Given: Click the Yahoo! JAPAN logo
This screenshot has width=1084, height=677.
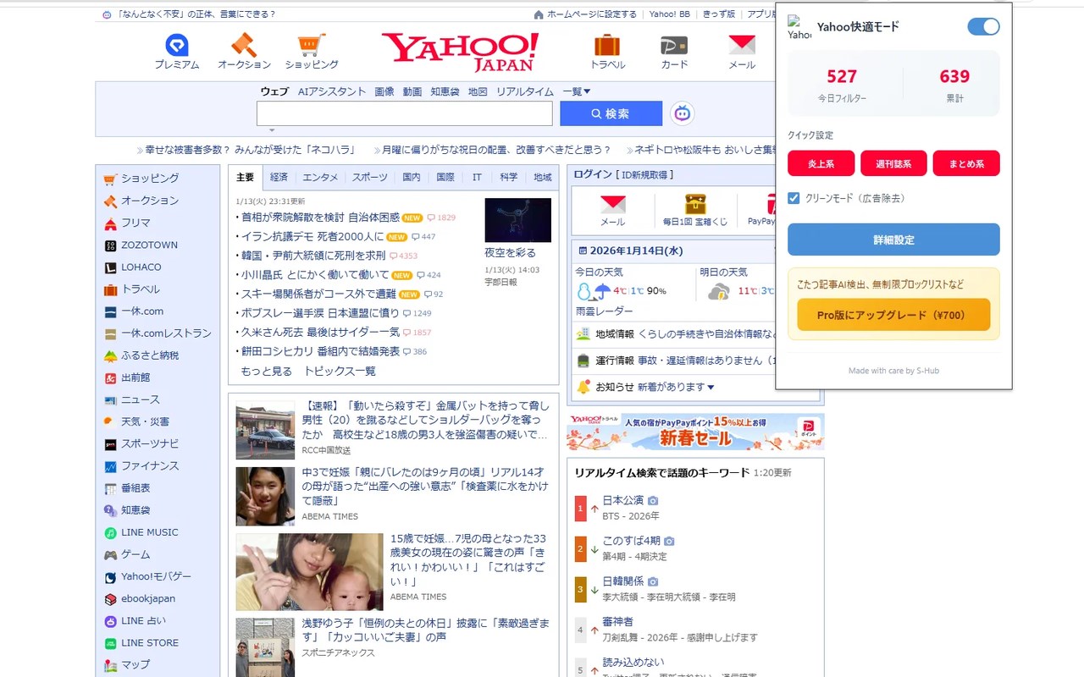Looking at the screenshot, I should pos(460,52).
